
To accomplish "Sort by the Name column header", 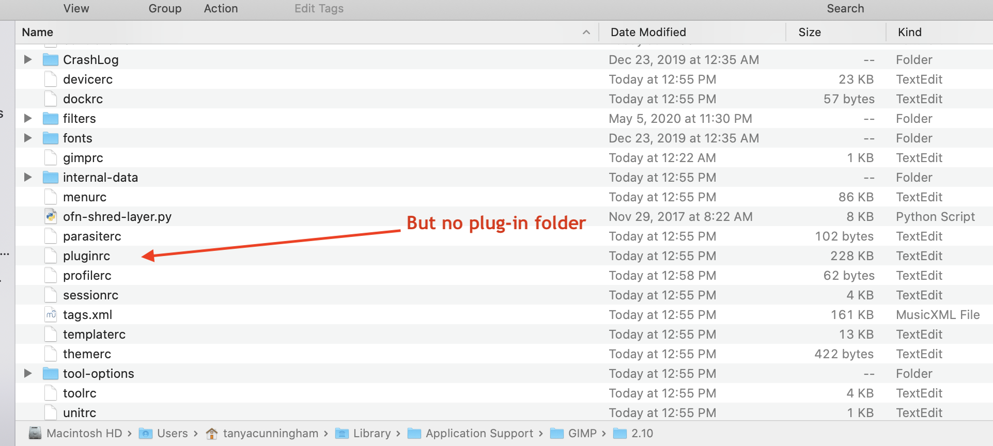I will 38,32.
